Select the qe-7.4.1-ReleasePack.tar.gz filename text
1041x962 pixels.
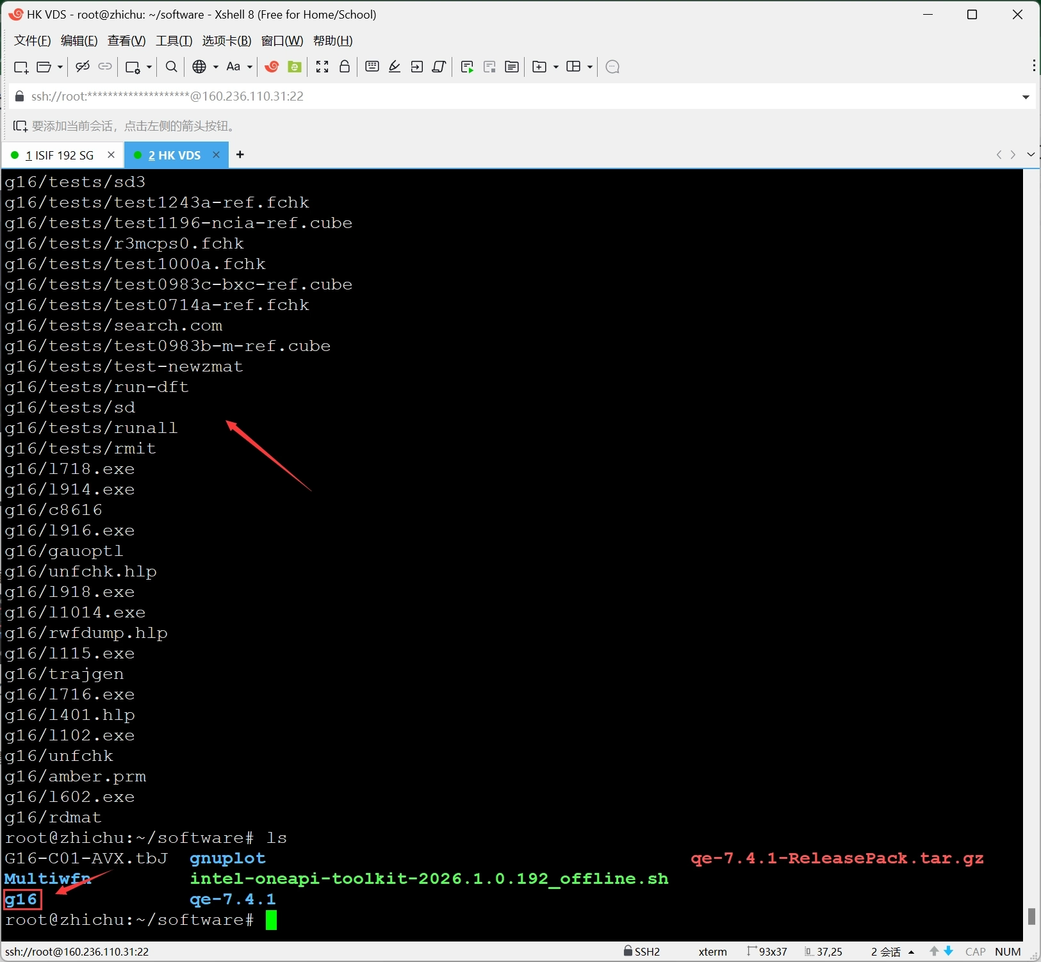(x=837, y=858)
